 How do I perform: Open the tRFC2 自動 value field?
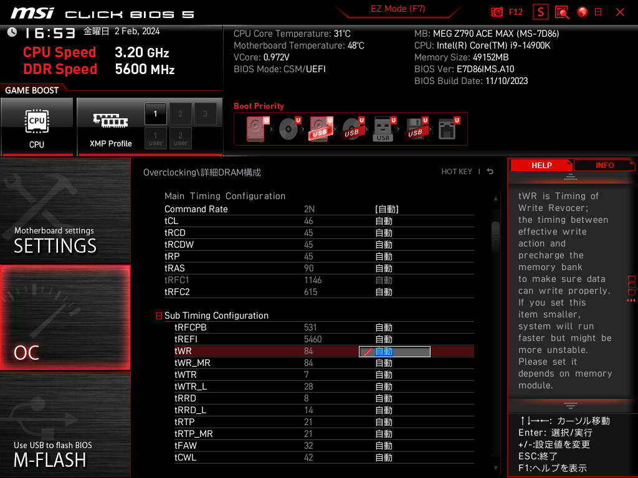[384, 292]
